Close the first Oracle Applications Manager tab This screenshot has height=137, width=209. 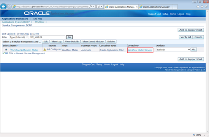137,7
